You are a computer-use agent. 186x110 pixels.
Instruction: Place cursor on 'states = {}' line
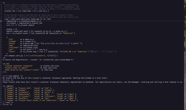pyautogui.click(x=12, y=29)
